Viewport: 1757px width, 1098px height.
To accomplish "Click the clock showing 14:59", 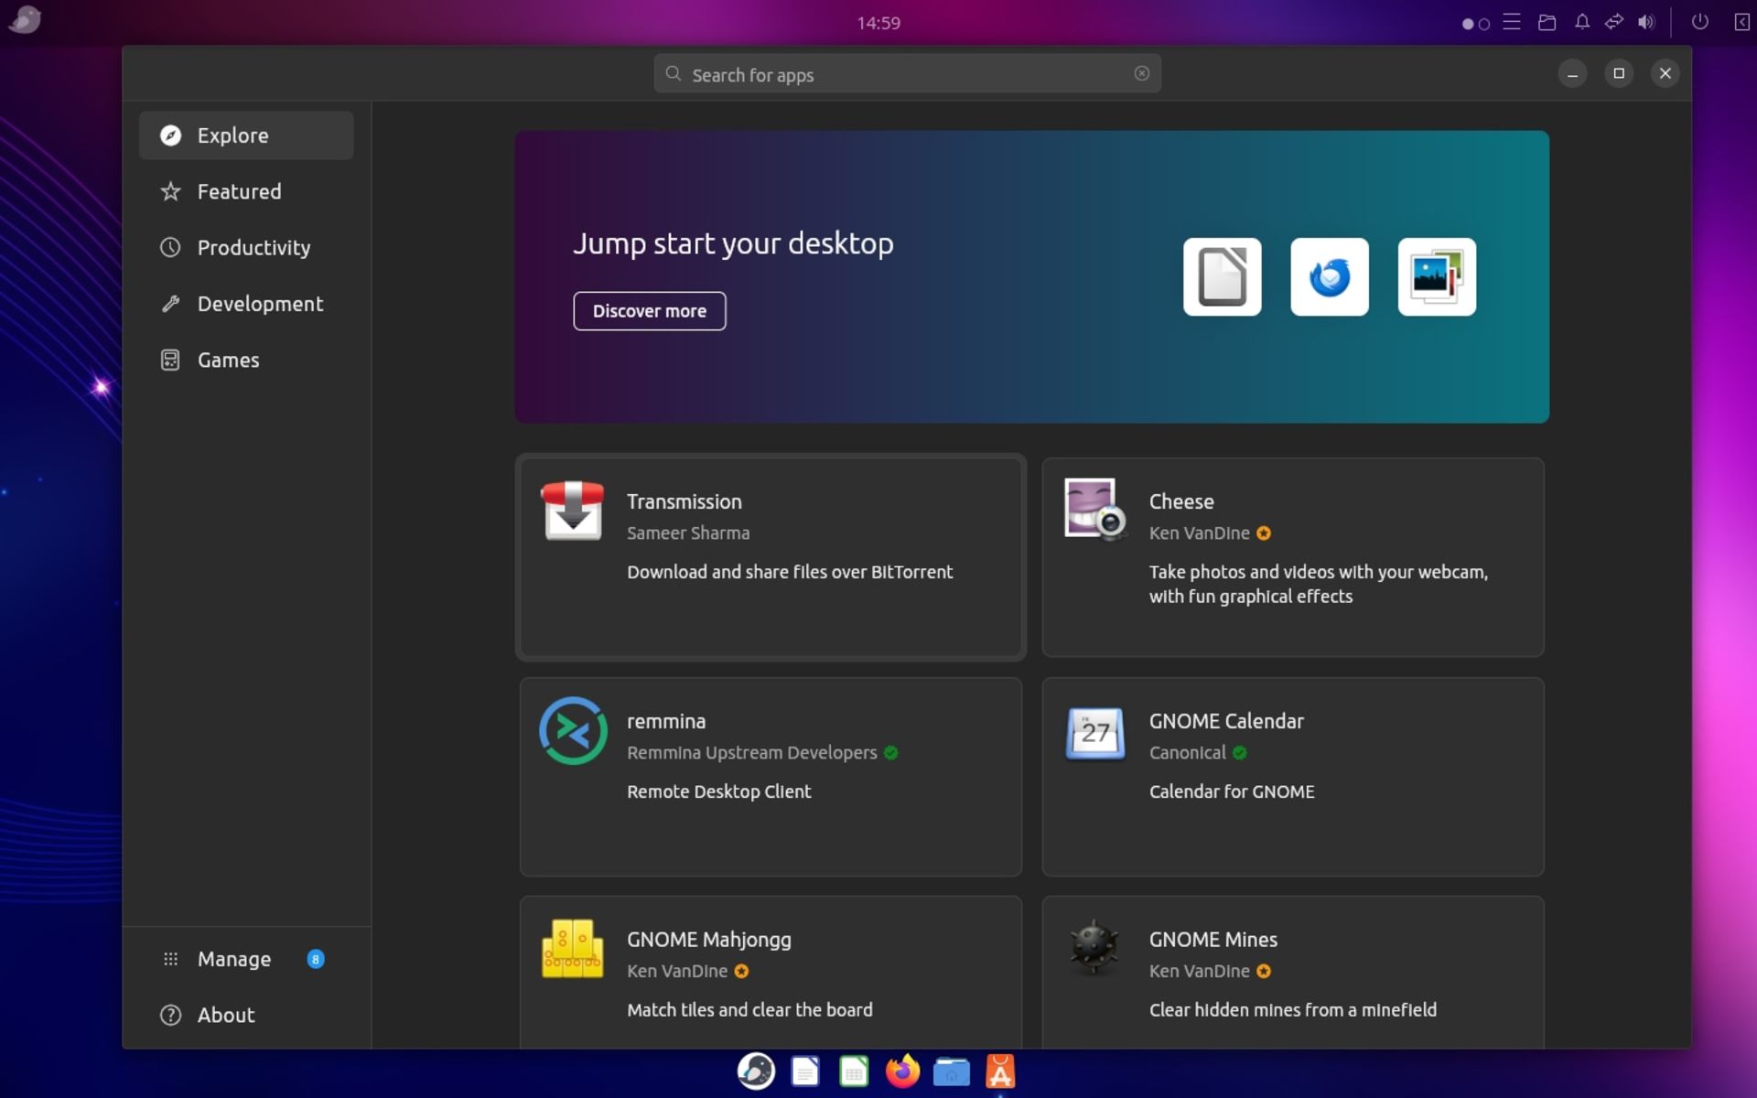I will (878, 23).
